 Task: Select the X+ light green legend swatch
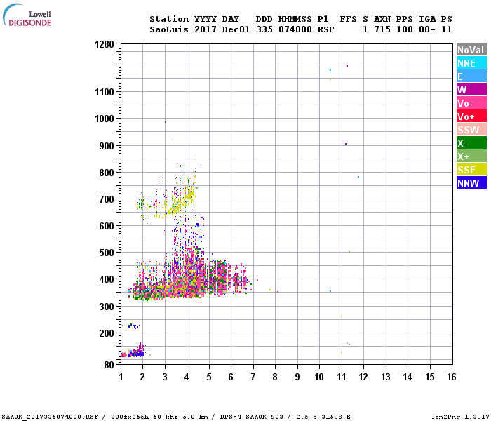click(471, 156)
